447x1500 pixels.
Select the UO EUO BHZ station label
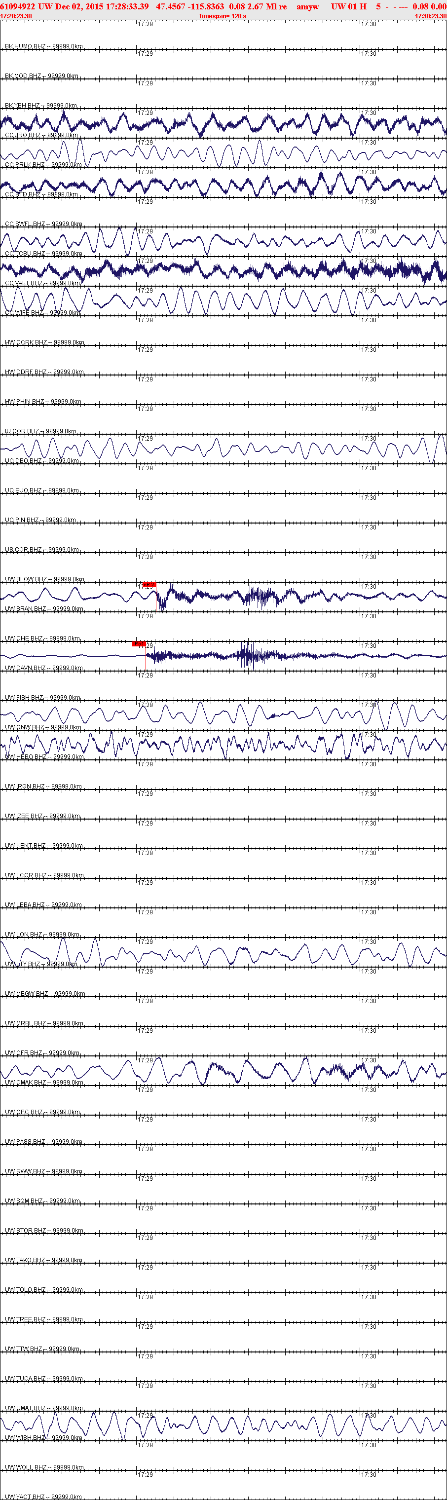[x=42, y=490]
